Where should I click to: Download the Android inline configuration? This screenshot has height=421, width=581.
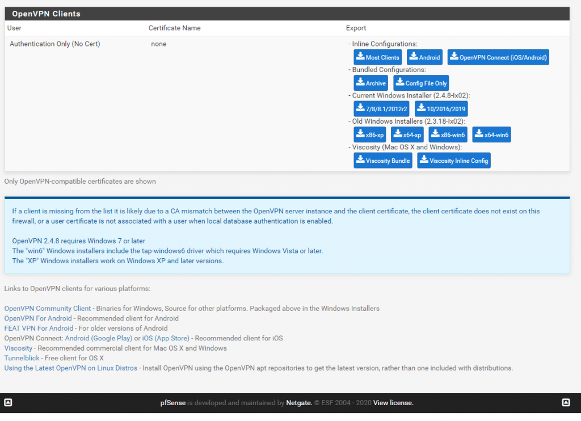click(424, 57)
